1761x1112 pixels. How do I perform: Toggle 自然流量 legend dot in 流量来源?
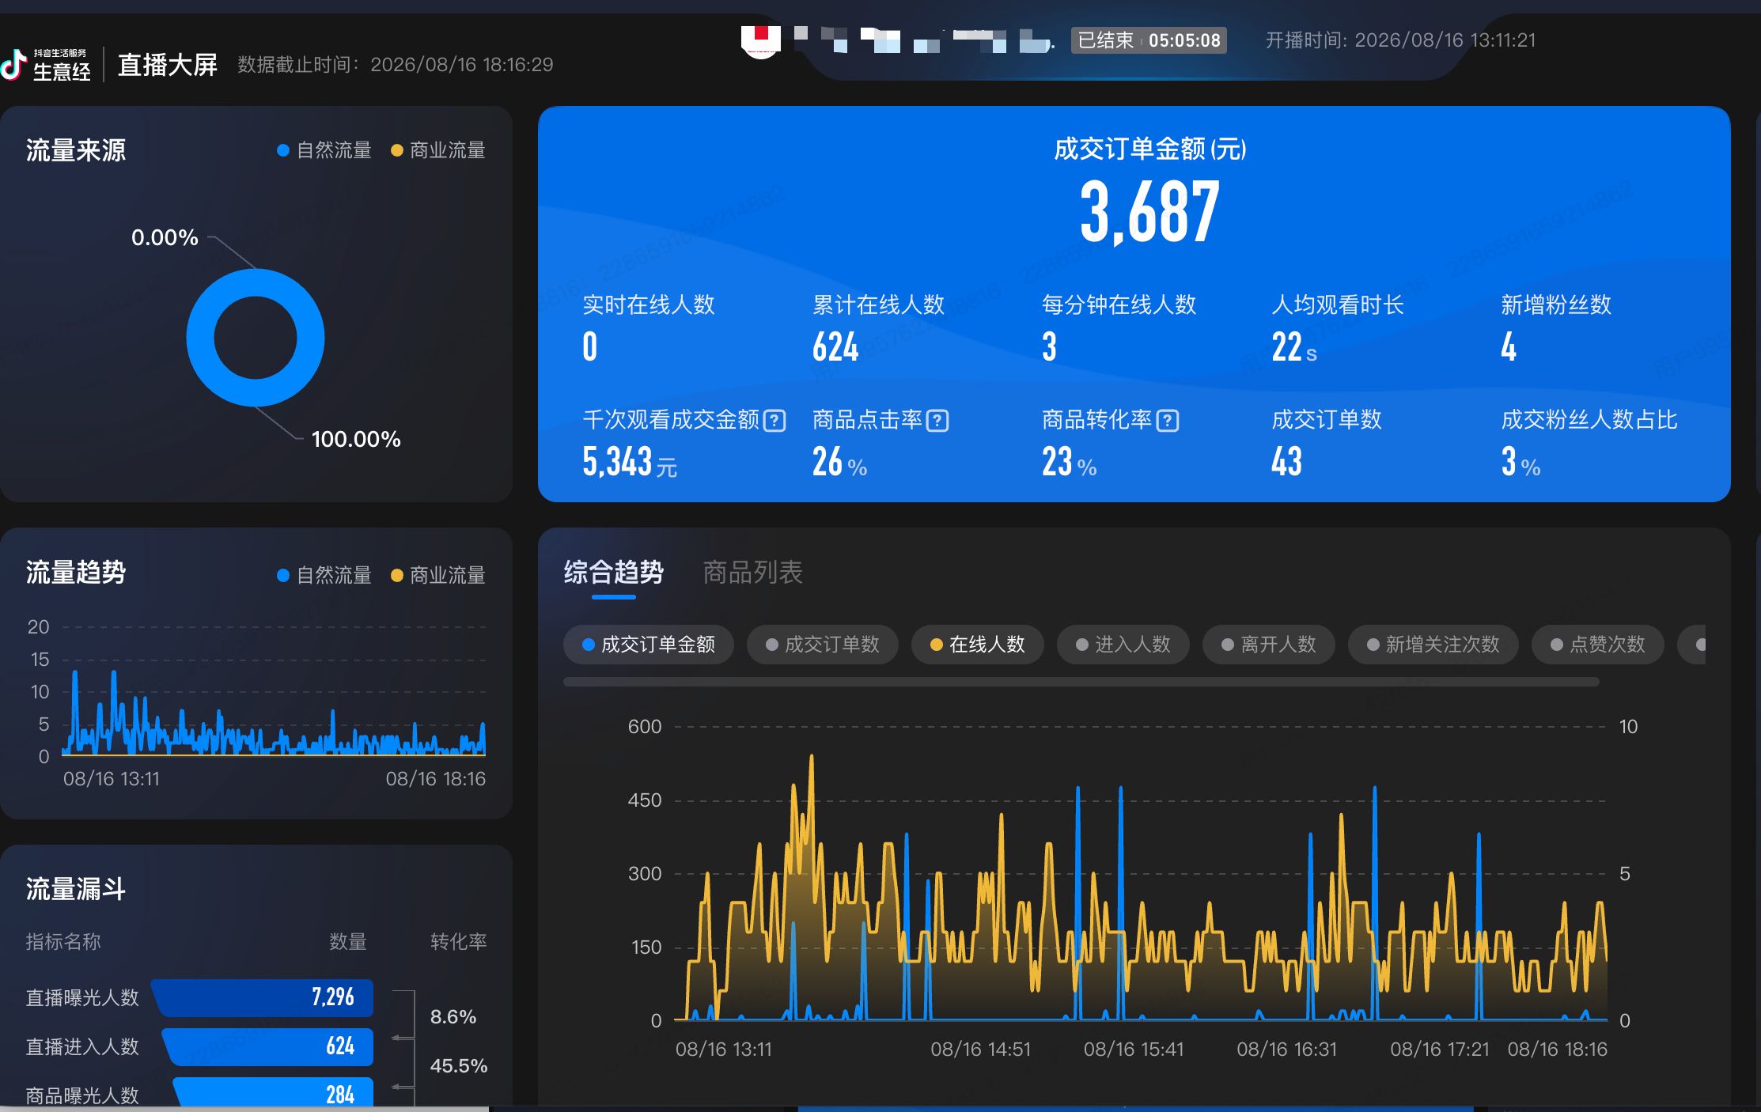click(283, 150)
